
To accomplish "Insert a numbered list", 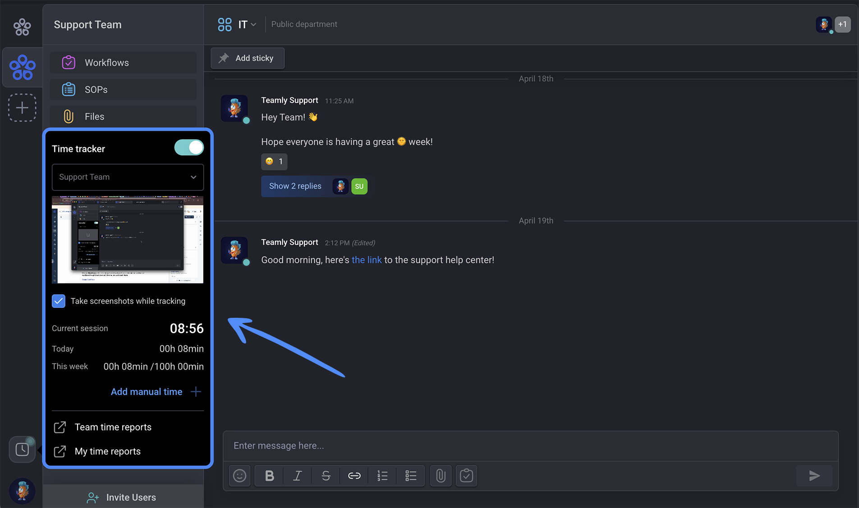I will click(382, 476).
